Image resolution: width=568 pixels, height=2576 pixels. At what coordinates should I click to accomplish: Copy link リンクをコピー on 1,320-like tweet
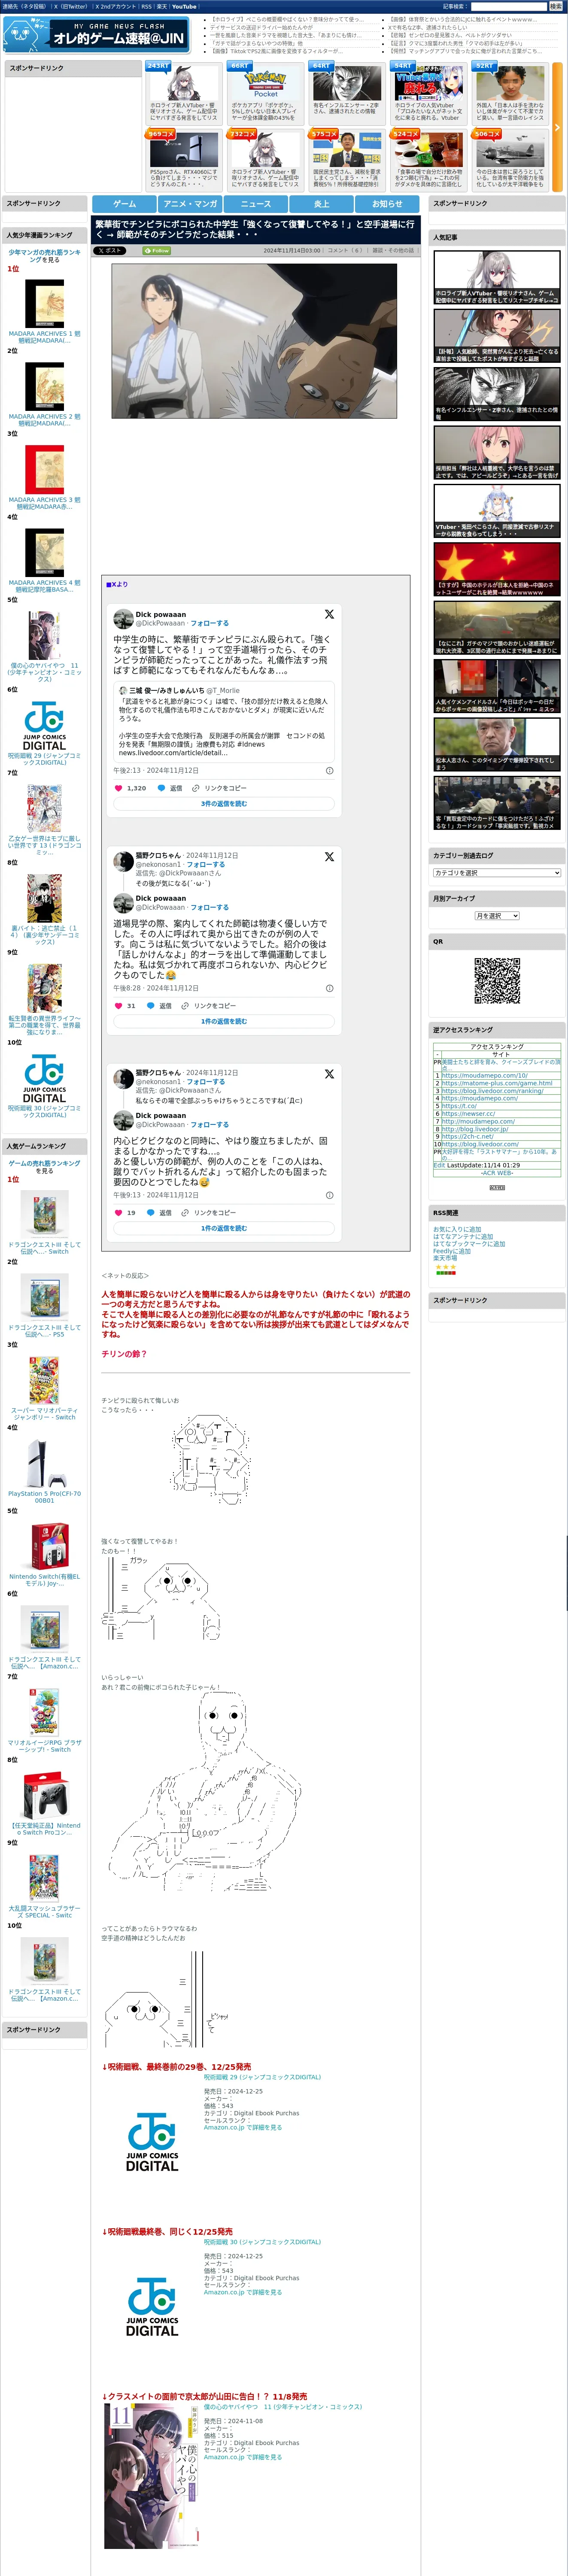click(x=219, y=788)
